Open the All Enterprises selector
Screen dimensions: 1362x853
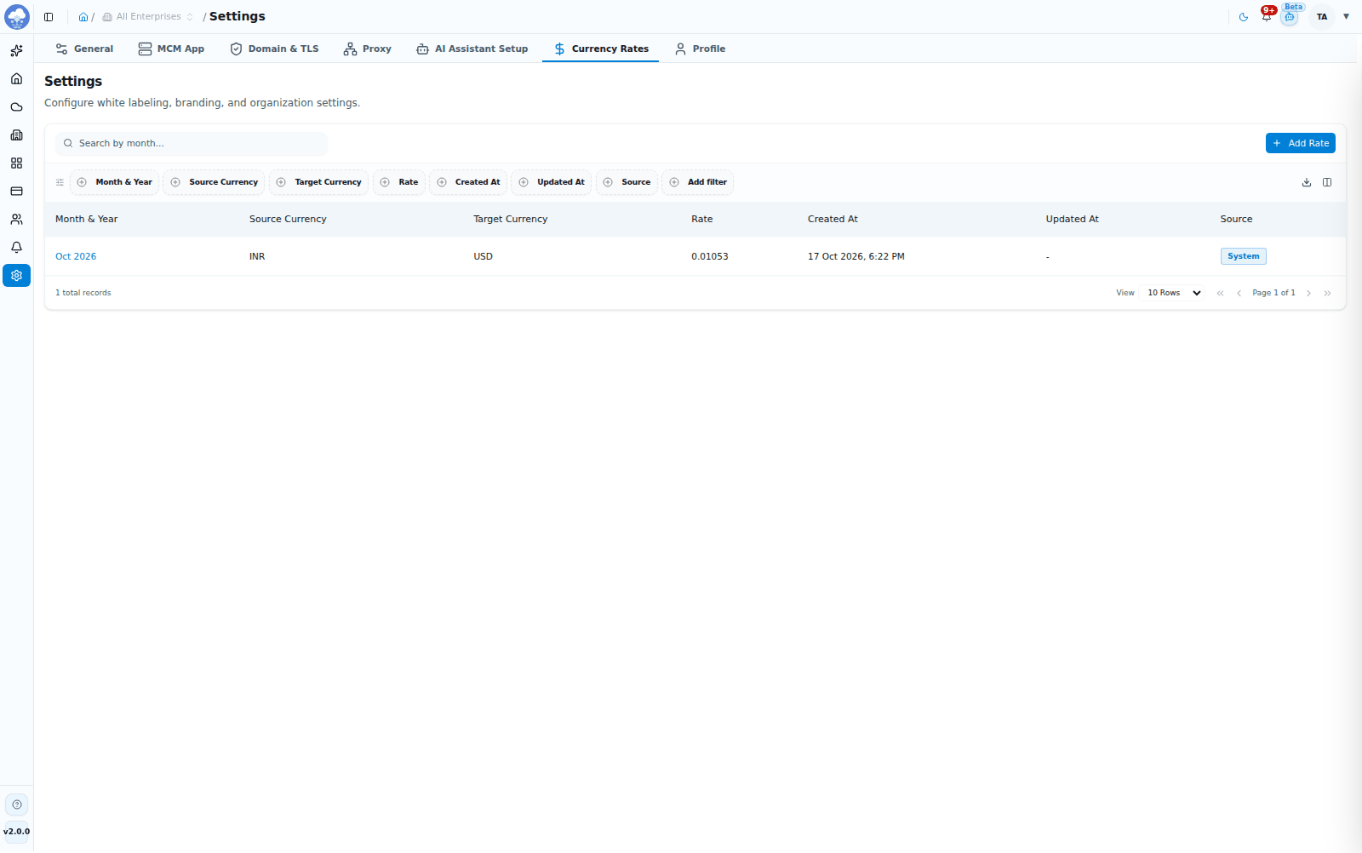click(148, 17)
